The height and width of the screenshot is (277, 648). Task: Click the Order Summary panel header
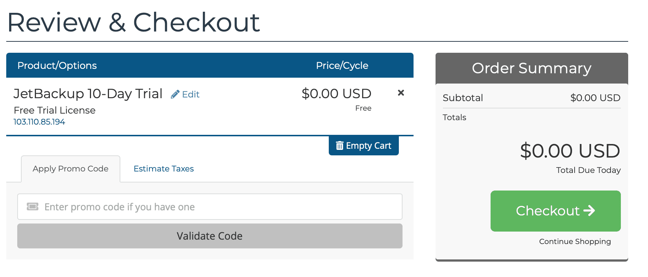tap(531, 68)
